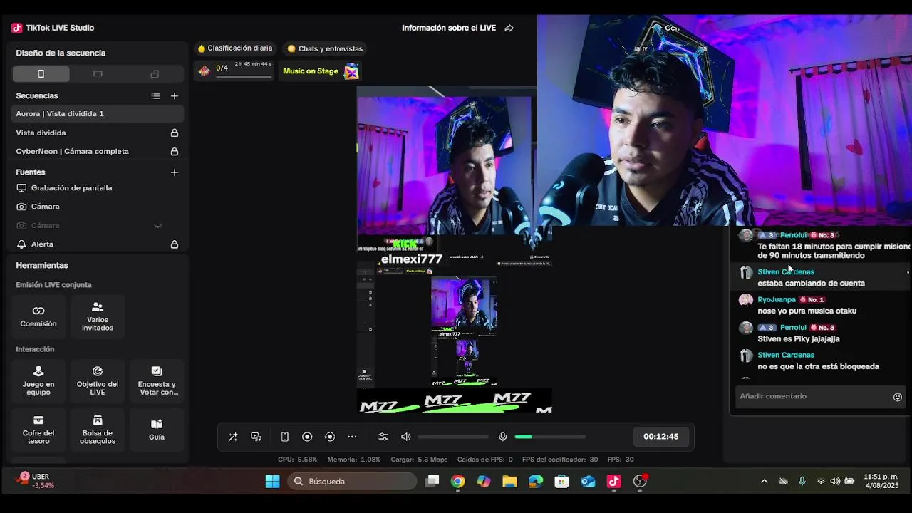912x513 pixels.
Task: Adjust the microphone level slider
Action: [550, 437]
